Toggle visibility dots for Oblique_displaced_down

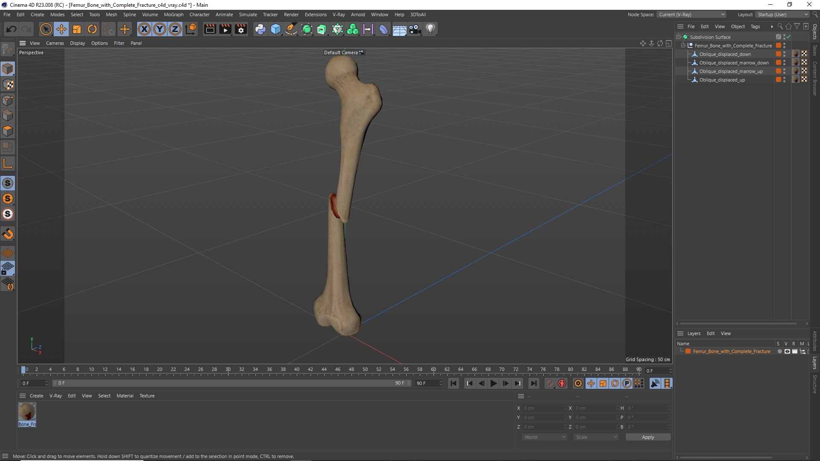click(785, 54)
